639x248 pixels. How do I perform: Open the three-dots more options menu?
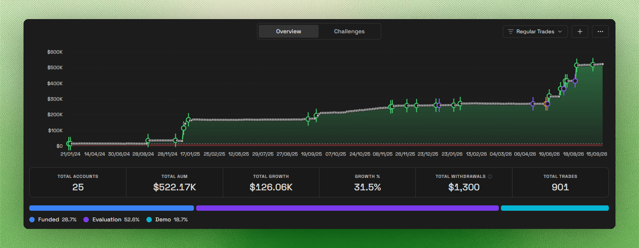point(600,31)
